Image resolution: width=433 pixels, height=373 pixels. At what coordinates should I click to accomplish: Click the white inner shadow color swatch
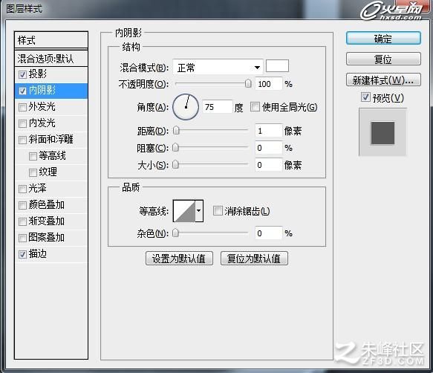tap(277, 66)
